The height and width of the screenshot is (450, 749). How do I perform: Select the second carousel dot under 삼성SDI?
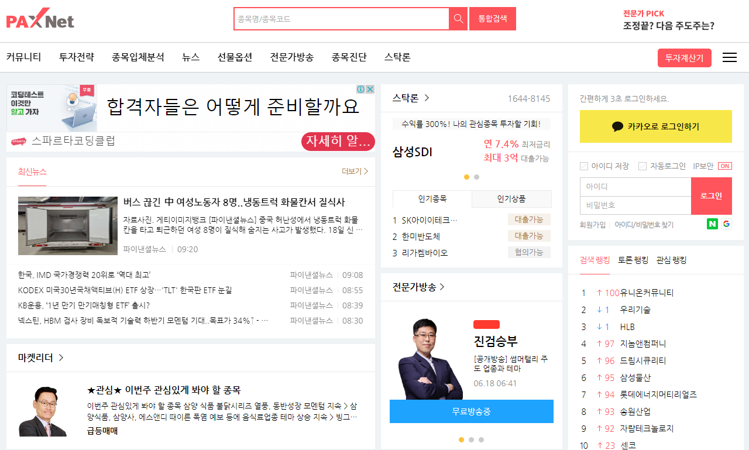pos(476,177)
